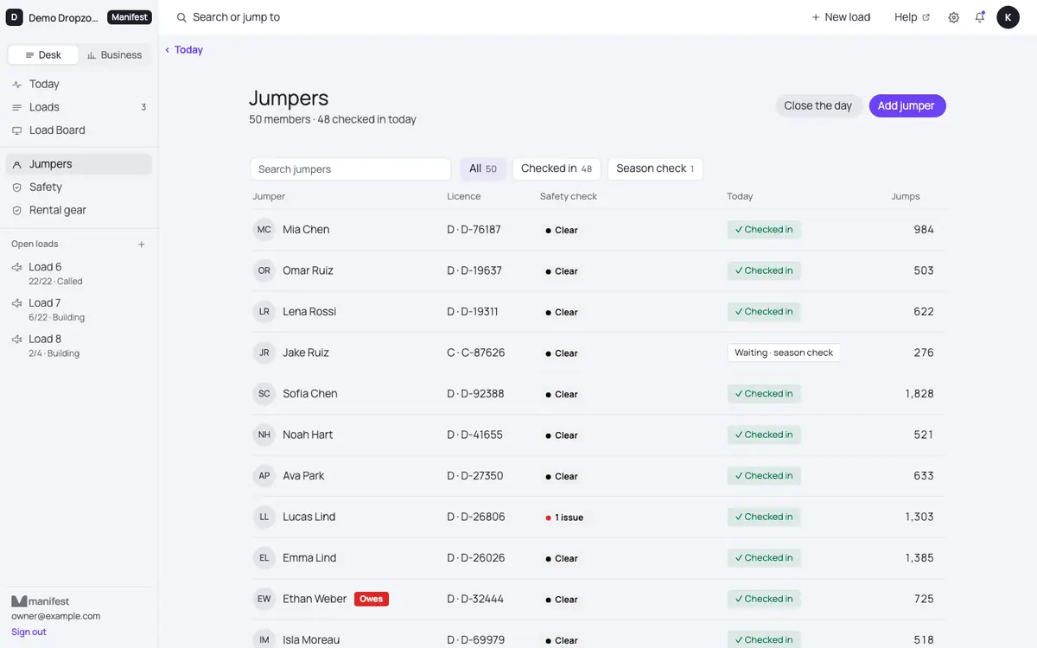Image resolution: width=1037 pixels, height=648 pixels.
Task: Click Mia Chen's Checked in badge
Action: pyautogui.click(x=764, y=230)
